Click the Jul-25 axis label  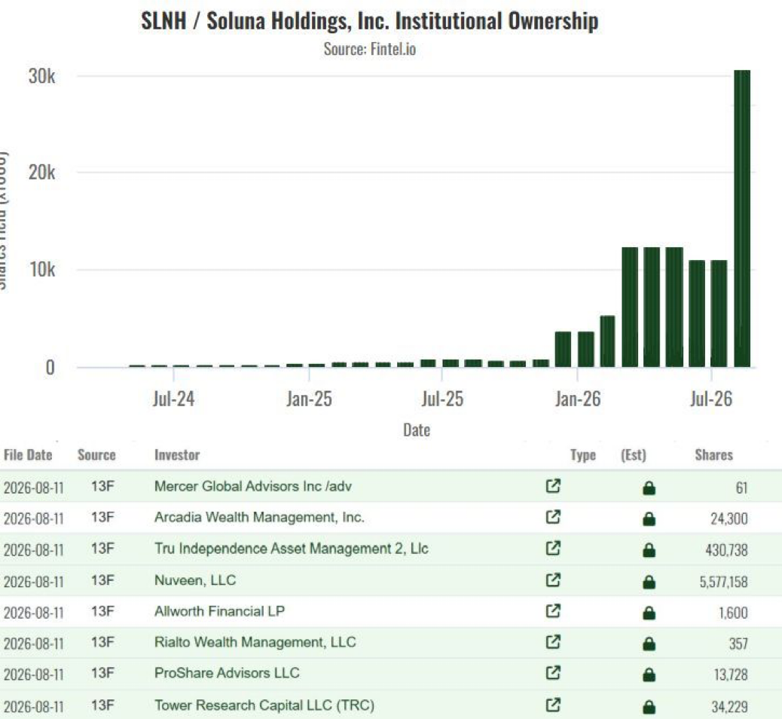coord(442,399)
